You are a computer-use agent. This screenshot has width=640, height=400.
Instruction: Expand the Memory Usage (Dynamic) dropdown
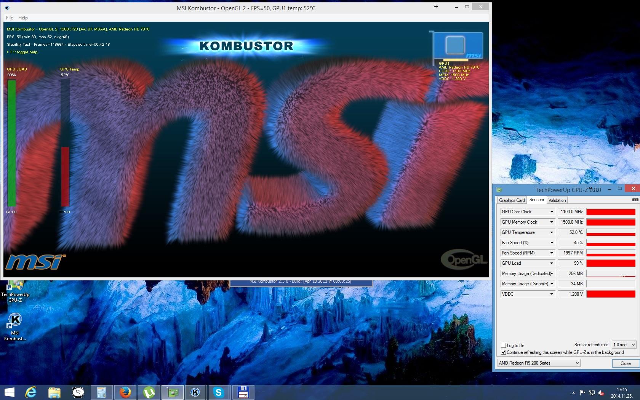pyautogui.click(x=551, y=284)
